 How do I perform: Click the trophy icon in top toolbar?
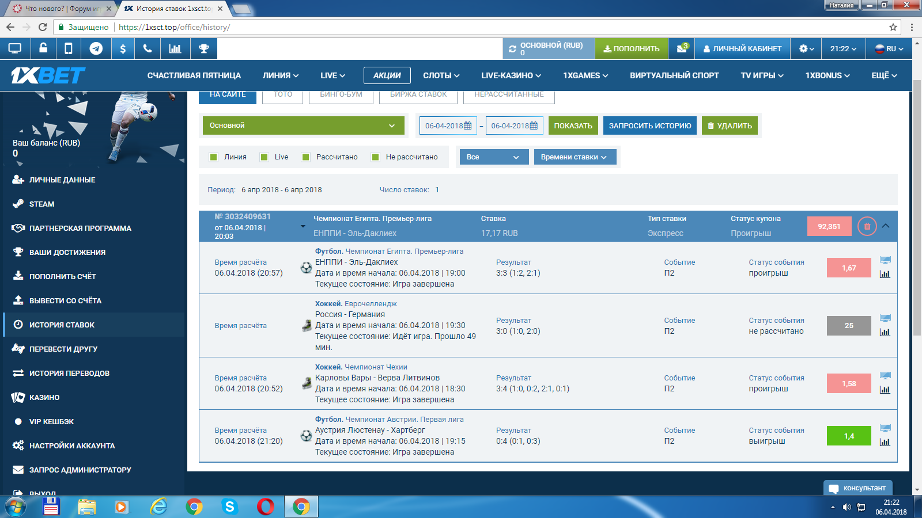point(203,49)
